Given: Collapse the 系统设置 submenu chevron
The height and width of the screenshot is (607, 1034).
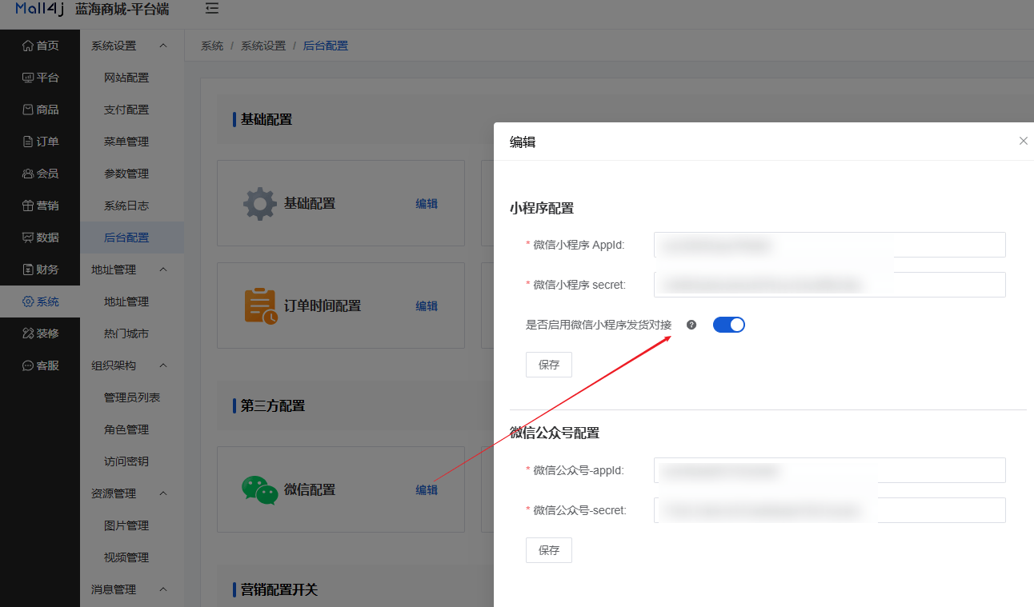Looking at the screenshot, I should point(163,46).
